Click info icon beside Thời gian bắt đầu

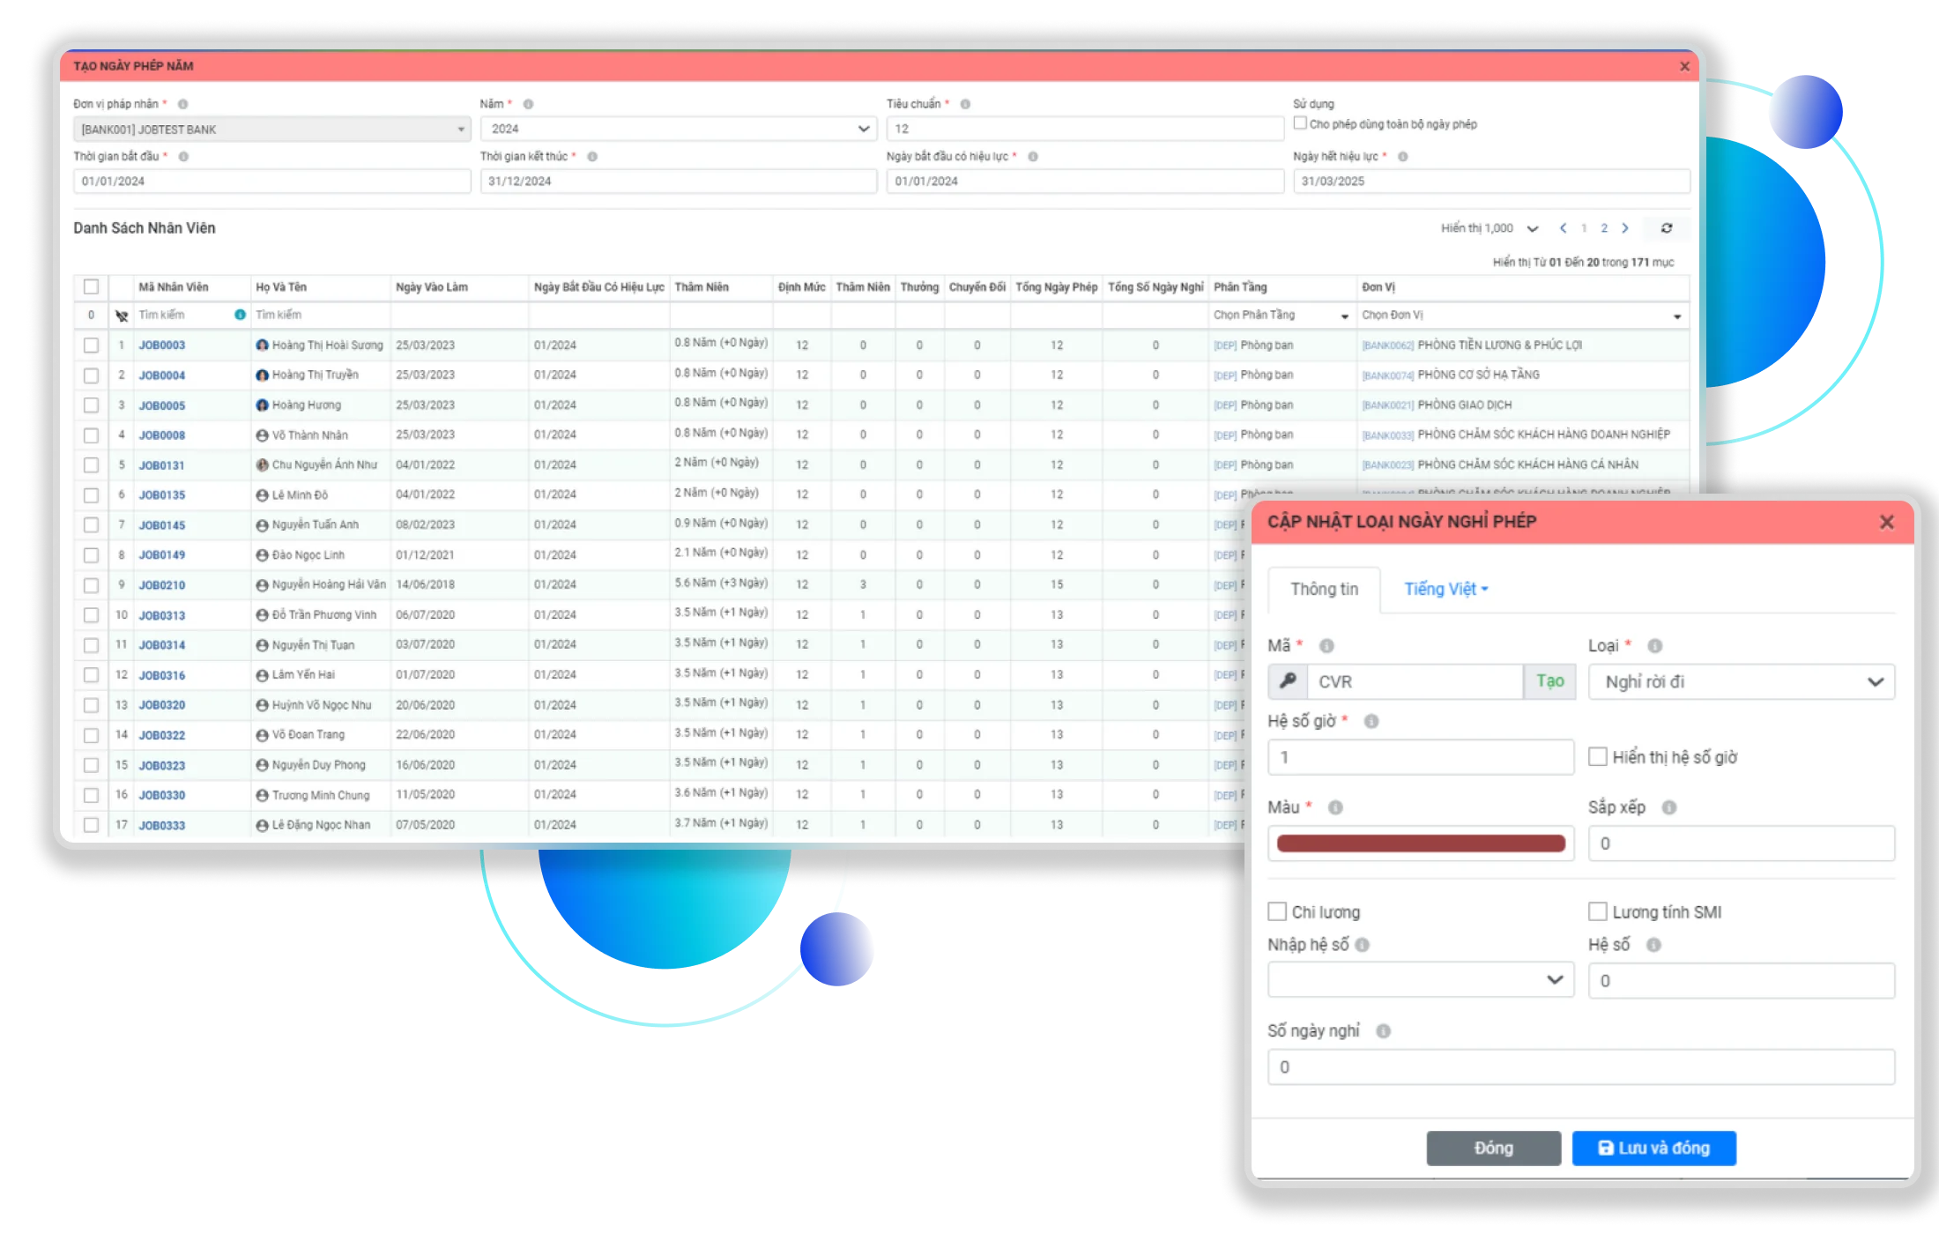click(183, 157)
